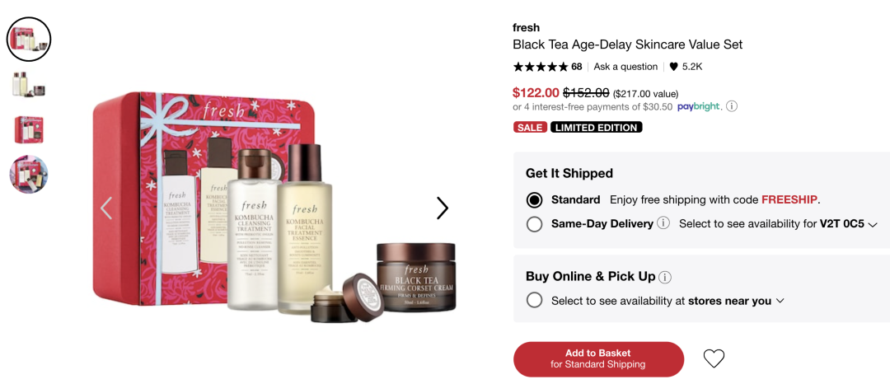Image resolution: width=890 pixels, height=384 pixels.
Task: Select the first circled product thumbnail
Action: click(x=29, y=39)
